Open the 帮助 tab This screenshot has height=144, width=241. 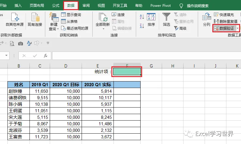point(139,6)
